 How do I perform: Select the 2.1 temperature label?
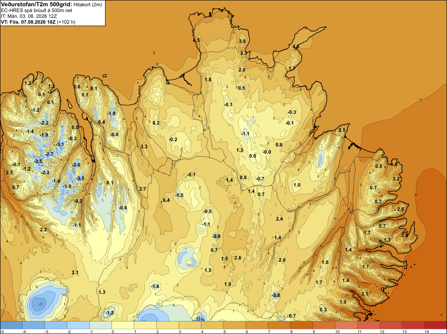click(75, 272)
